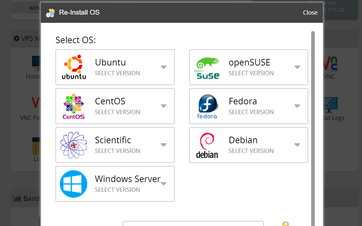Expand the Ubuntu version dropdown arrow
Image resolution: width=362 pixels, height=226 pixels.
click(x=163, y=67)
